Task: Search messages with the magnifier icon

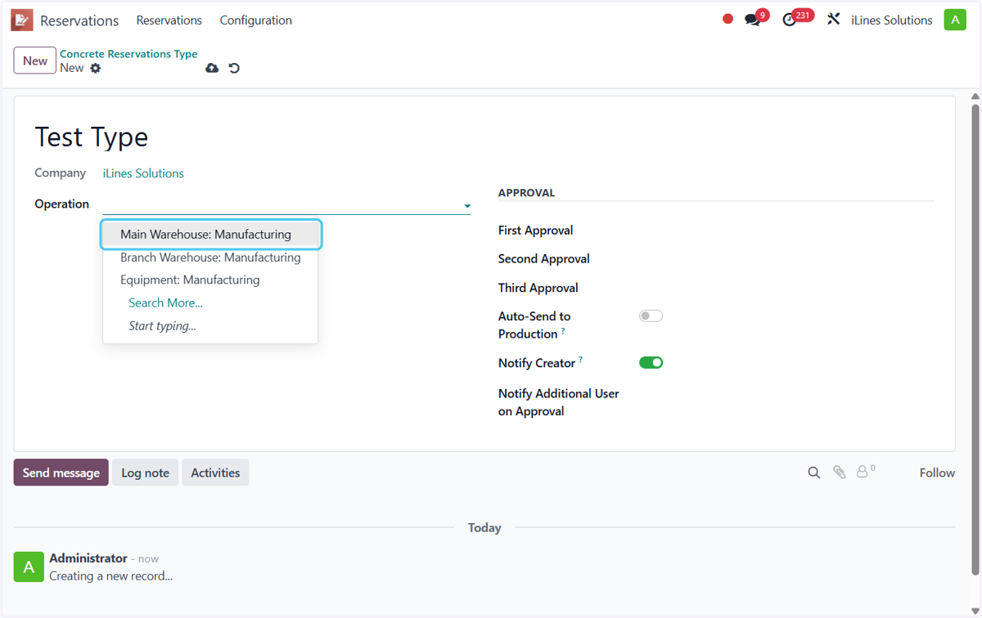Action: 814,472
